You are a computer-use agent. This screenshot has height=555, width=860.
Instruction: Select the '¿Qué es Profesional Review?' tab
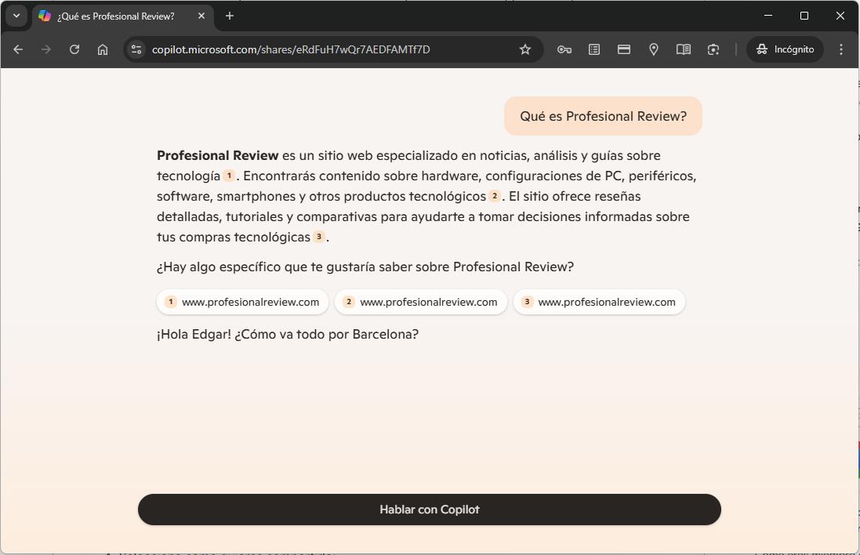(x=122, y=16)
